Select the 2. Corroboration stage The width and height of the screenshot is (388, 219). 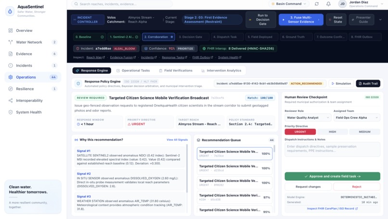pyautogui.click(x=158, y=37)
